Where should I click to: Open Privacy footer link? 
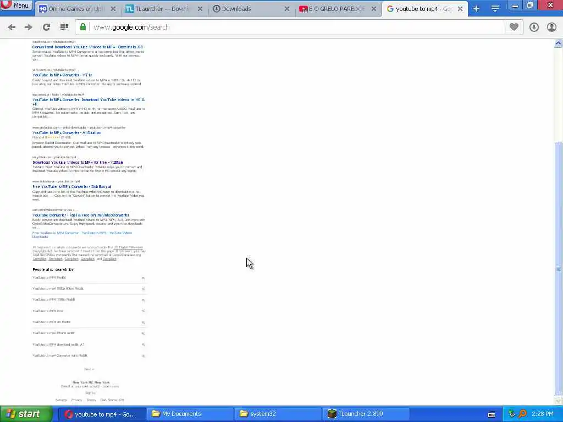[76, 400]
